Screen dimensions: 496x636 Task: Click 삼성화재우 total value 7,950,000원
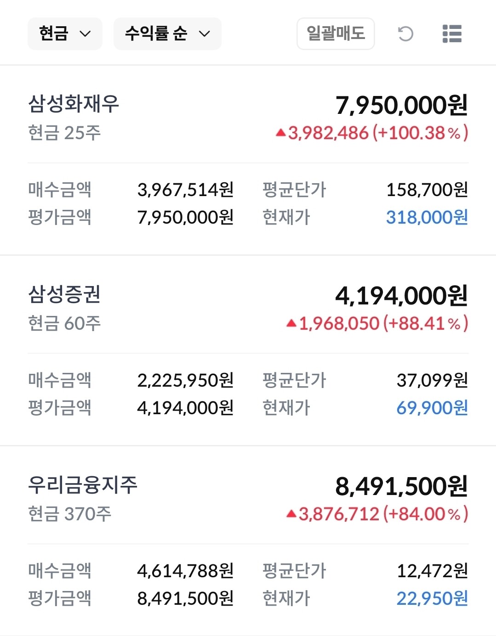pyautogui.click(x=401, y=105)
